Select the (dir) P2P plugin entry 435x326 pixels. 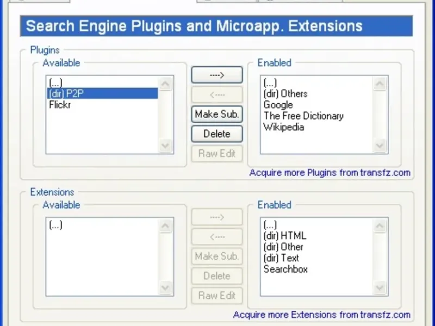pos(66,93)
